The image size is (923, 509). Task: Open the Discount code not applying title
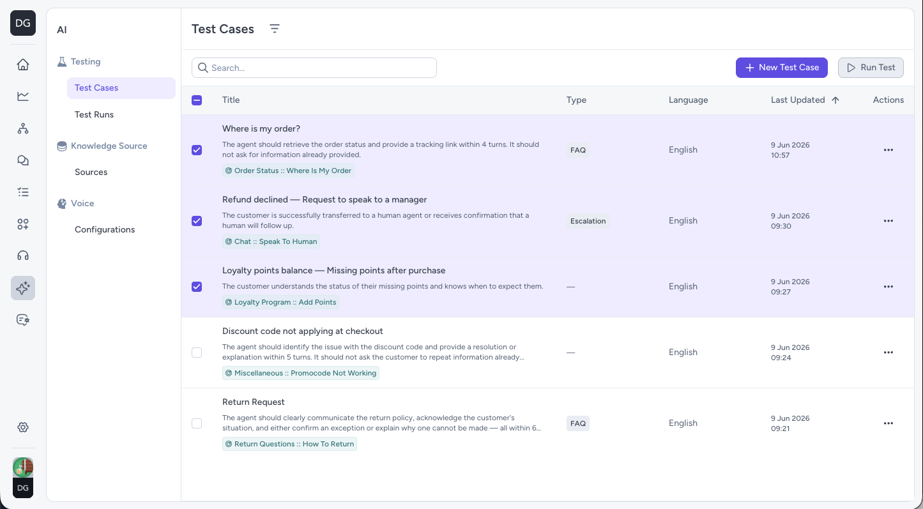click(303, 331)
